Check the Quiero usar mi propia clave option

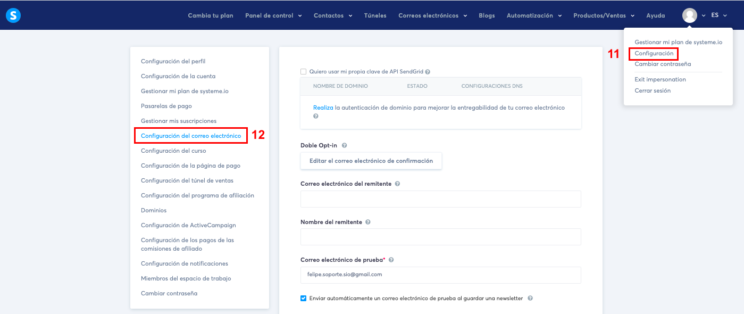tap(303, 71)
